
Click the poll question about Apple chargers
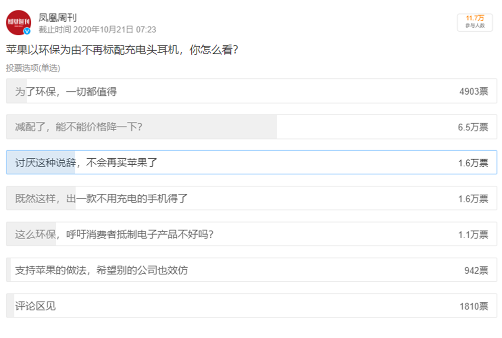coord(122,50)
